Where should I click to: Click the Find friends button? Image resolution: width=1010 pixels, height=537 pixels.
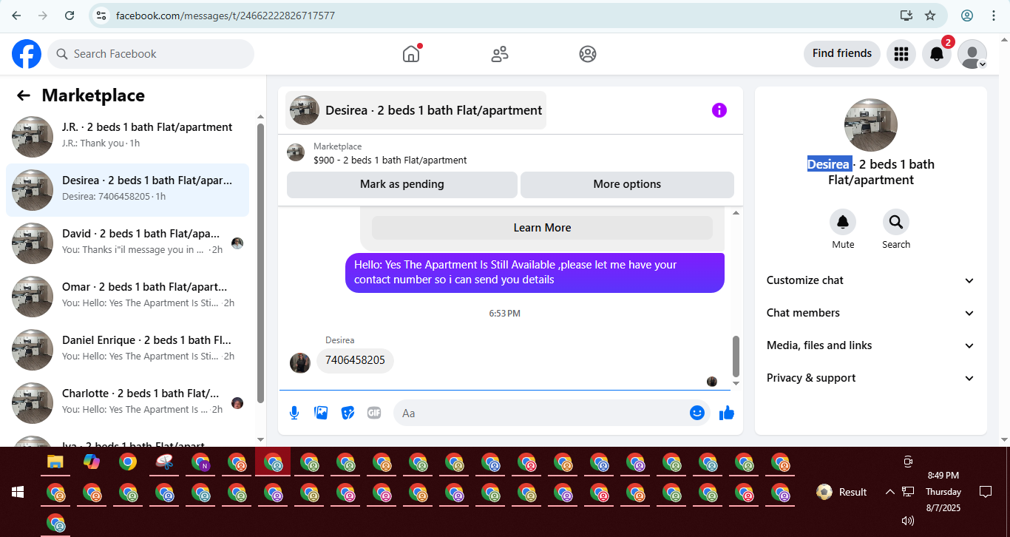[x=842, y=54]
